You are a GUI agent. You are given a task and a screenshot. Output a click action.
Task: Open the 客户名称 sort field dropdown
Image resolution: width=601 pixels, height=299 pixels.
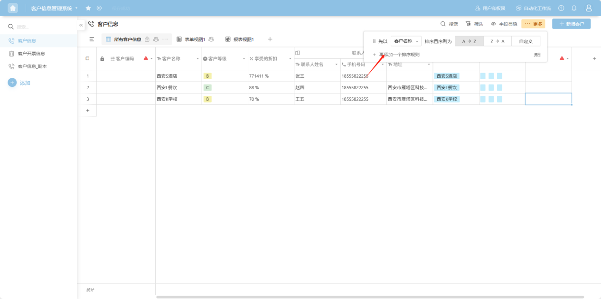406,41
